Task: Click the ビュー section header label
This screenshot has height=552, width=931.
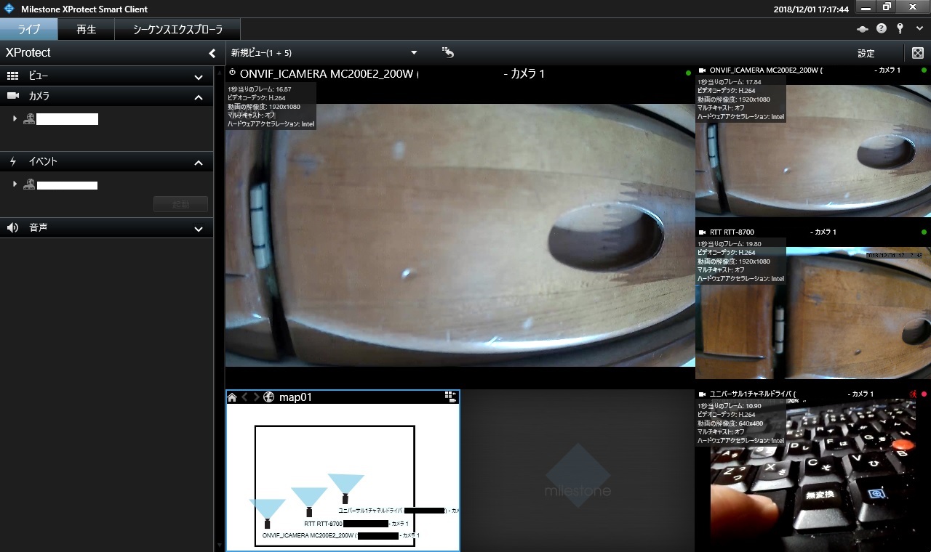Action: coord(39,76)
